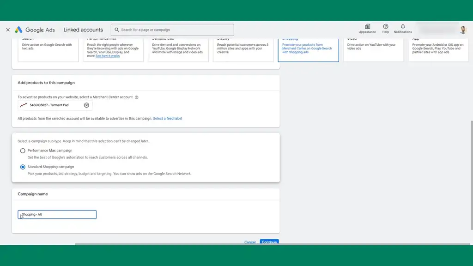This screenshot has height=266, width=473.
Task: Close the campaign setup with the X icon
Action: point(8,30)
